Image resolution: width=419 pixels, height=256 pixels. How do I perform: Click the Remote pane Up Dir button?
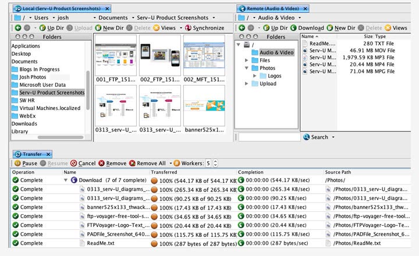coord(275,28)
